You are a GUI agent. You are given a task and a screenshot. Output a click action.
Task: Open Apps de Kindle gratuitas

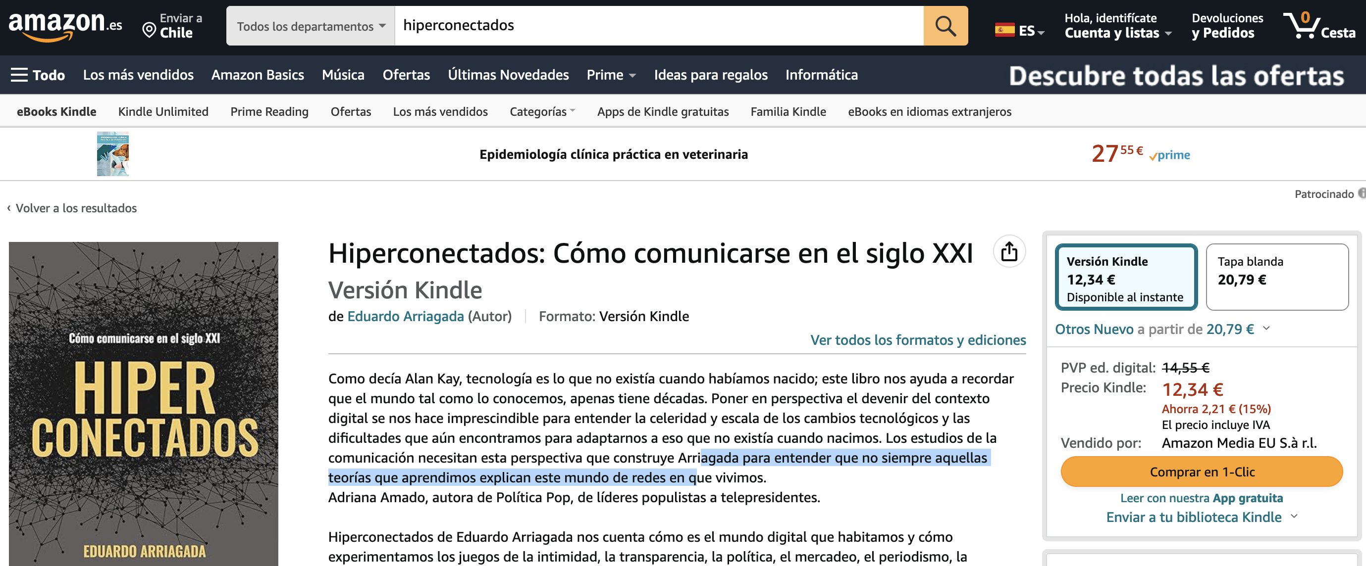663,111
